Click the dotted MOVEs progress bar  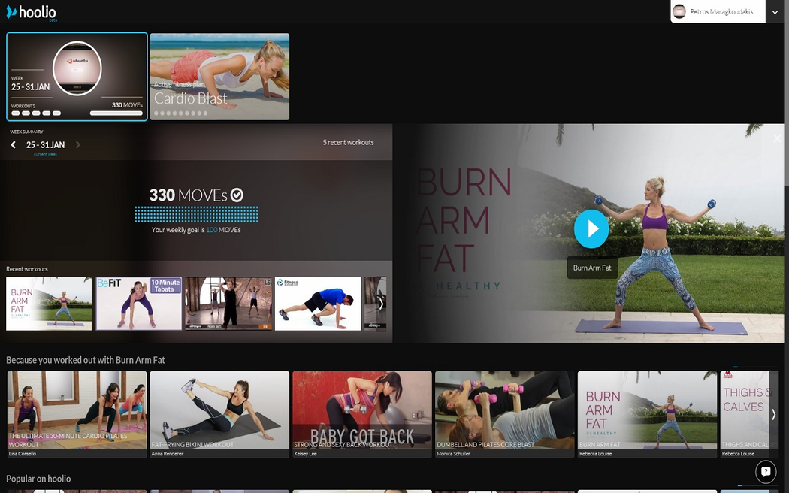pyautogui.click(x=196, y=214)
